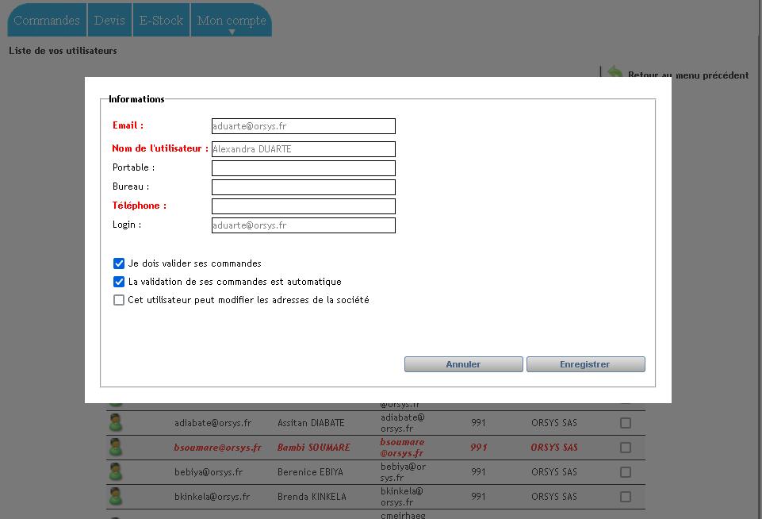The width and height of the screenshot is (762, 519).
Task: Click the user icon for Bambi SOUMARE
Action: (117, 447)
